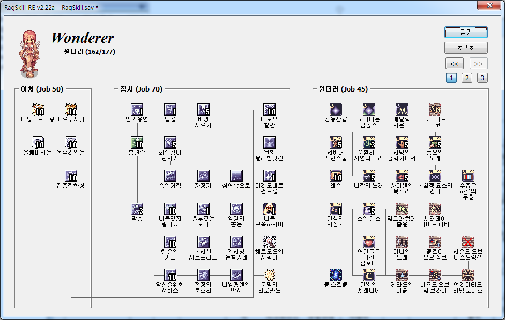This screenshot has width=505, height=320.
Task: Click the 안식의 자장가 skill icon
Action: point(336,209)
